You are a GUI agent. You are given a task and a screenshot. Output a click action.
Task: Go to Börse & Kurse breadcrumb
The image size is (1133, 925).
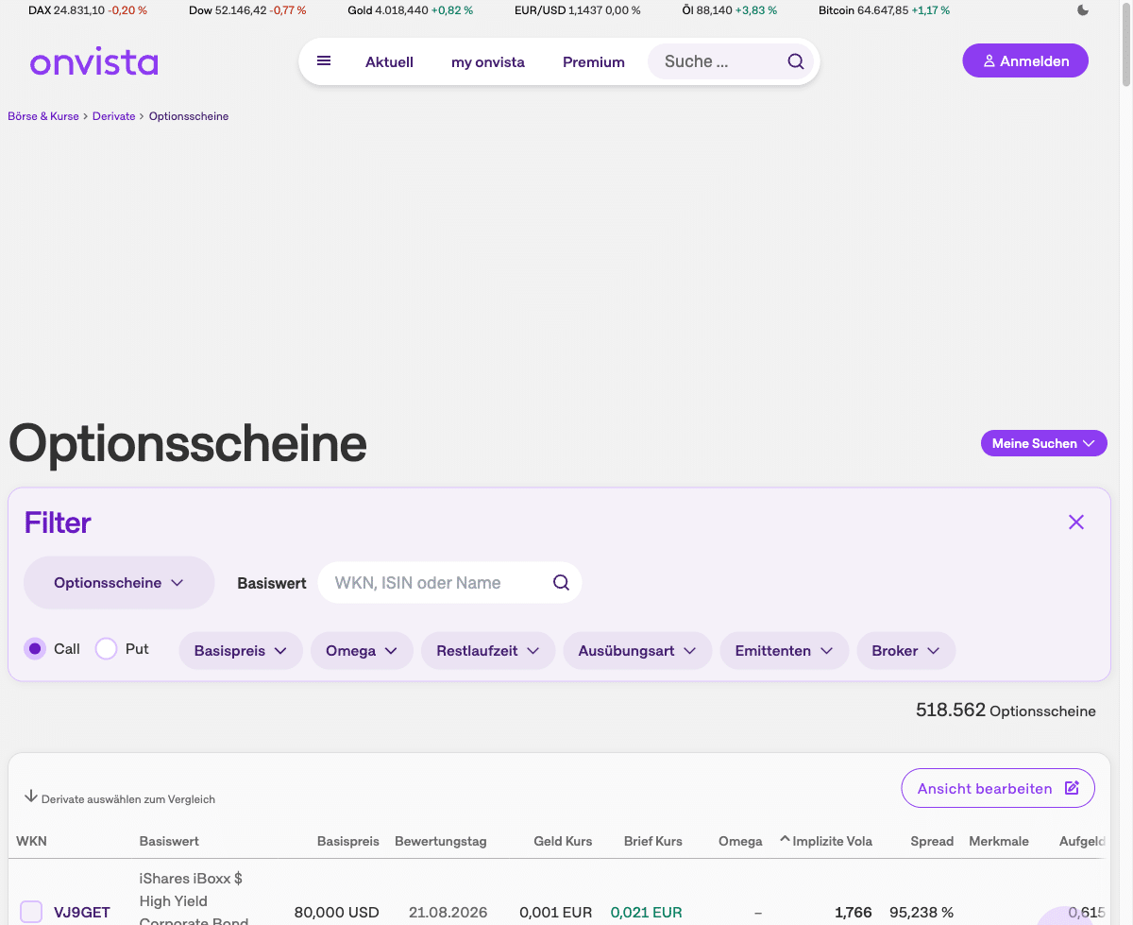(x=43, y=116)
